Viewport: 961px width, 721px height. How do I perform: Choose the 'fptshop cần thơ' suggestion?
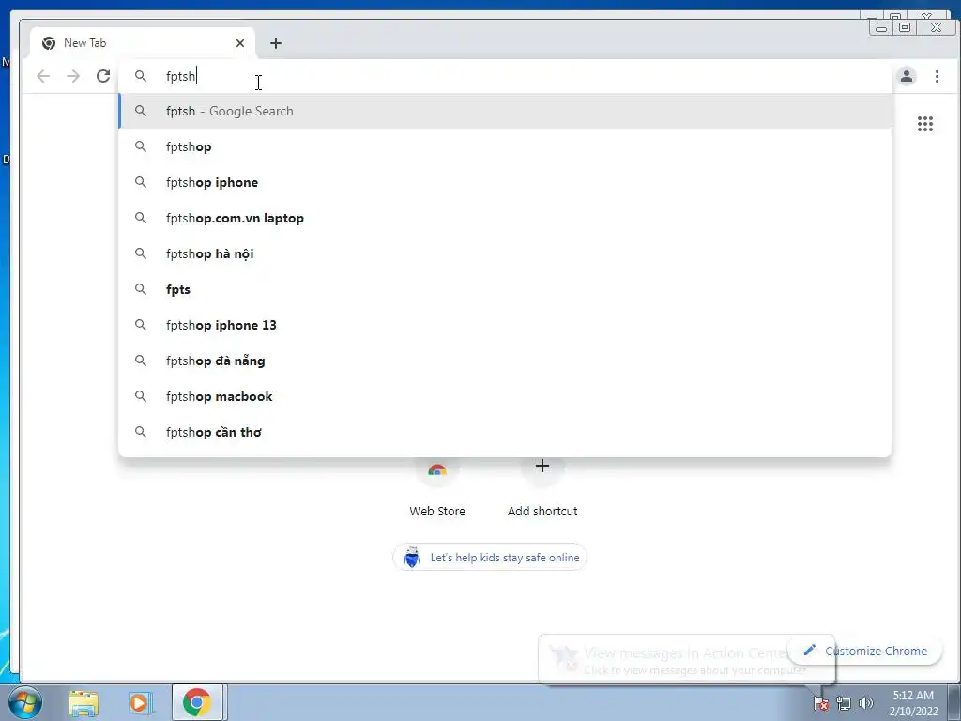pos(505,432)
